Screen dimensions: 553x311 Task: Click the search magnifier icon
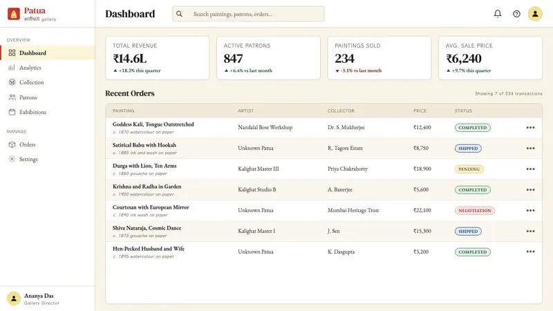[x=179, y=14]
